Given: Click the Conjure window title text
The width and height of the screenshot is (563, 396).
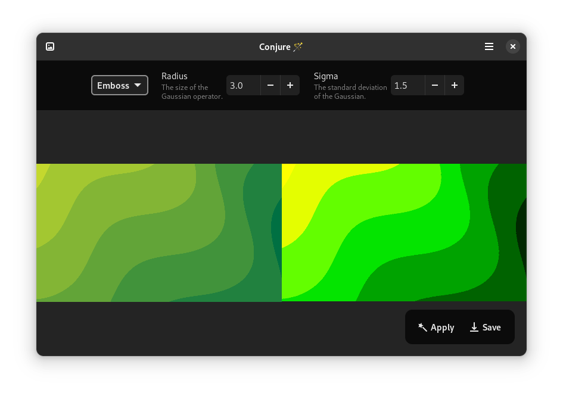Looking at the screenshot, I should (x=275, y=46).
